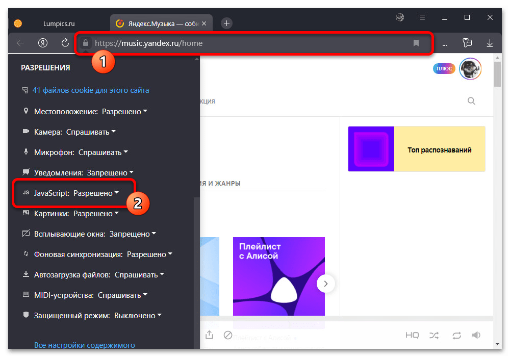The image size is (510, 357).
Task: Click the share icon in player bar
Action: (210, 335)
